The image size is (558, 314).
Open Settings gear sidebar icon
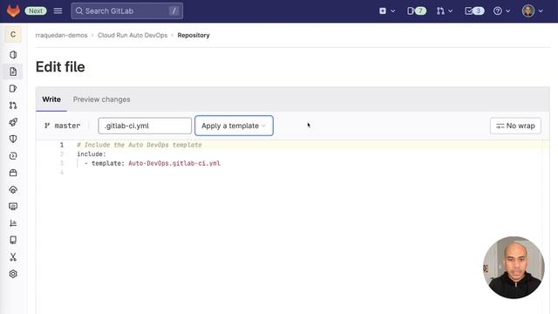[13, 274]
